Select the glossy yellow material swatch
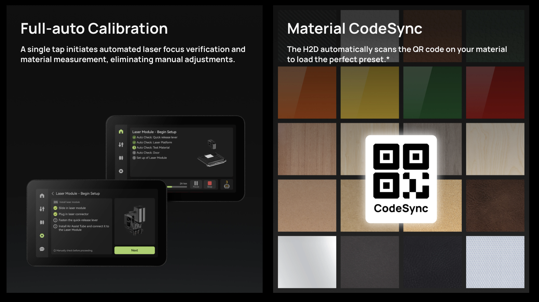This screenshot has width=539, height=302. (x=370, y=92)
